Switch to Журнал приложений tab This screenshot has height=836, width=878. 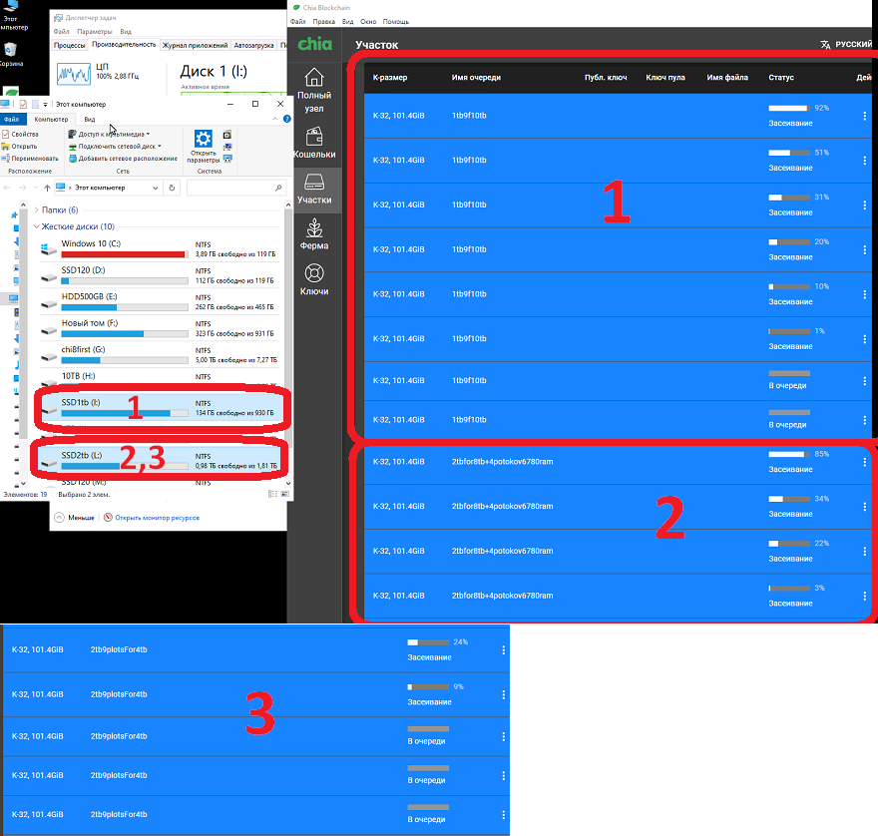pyautogui.click(x=195, y=45)
